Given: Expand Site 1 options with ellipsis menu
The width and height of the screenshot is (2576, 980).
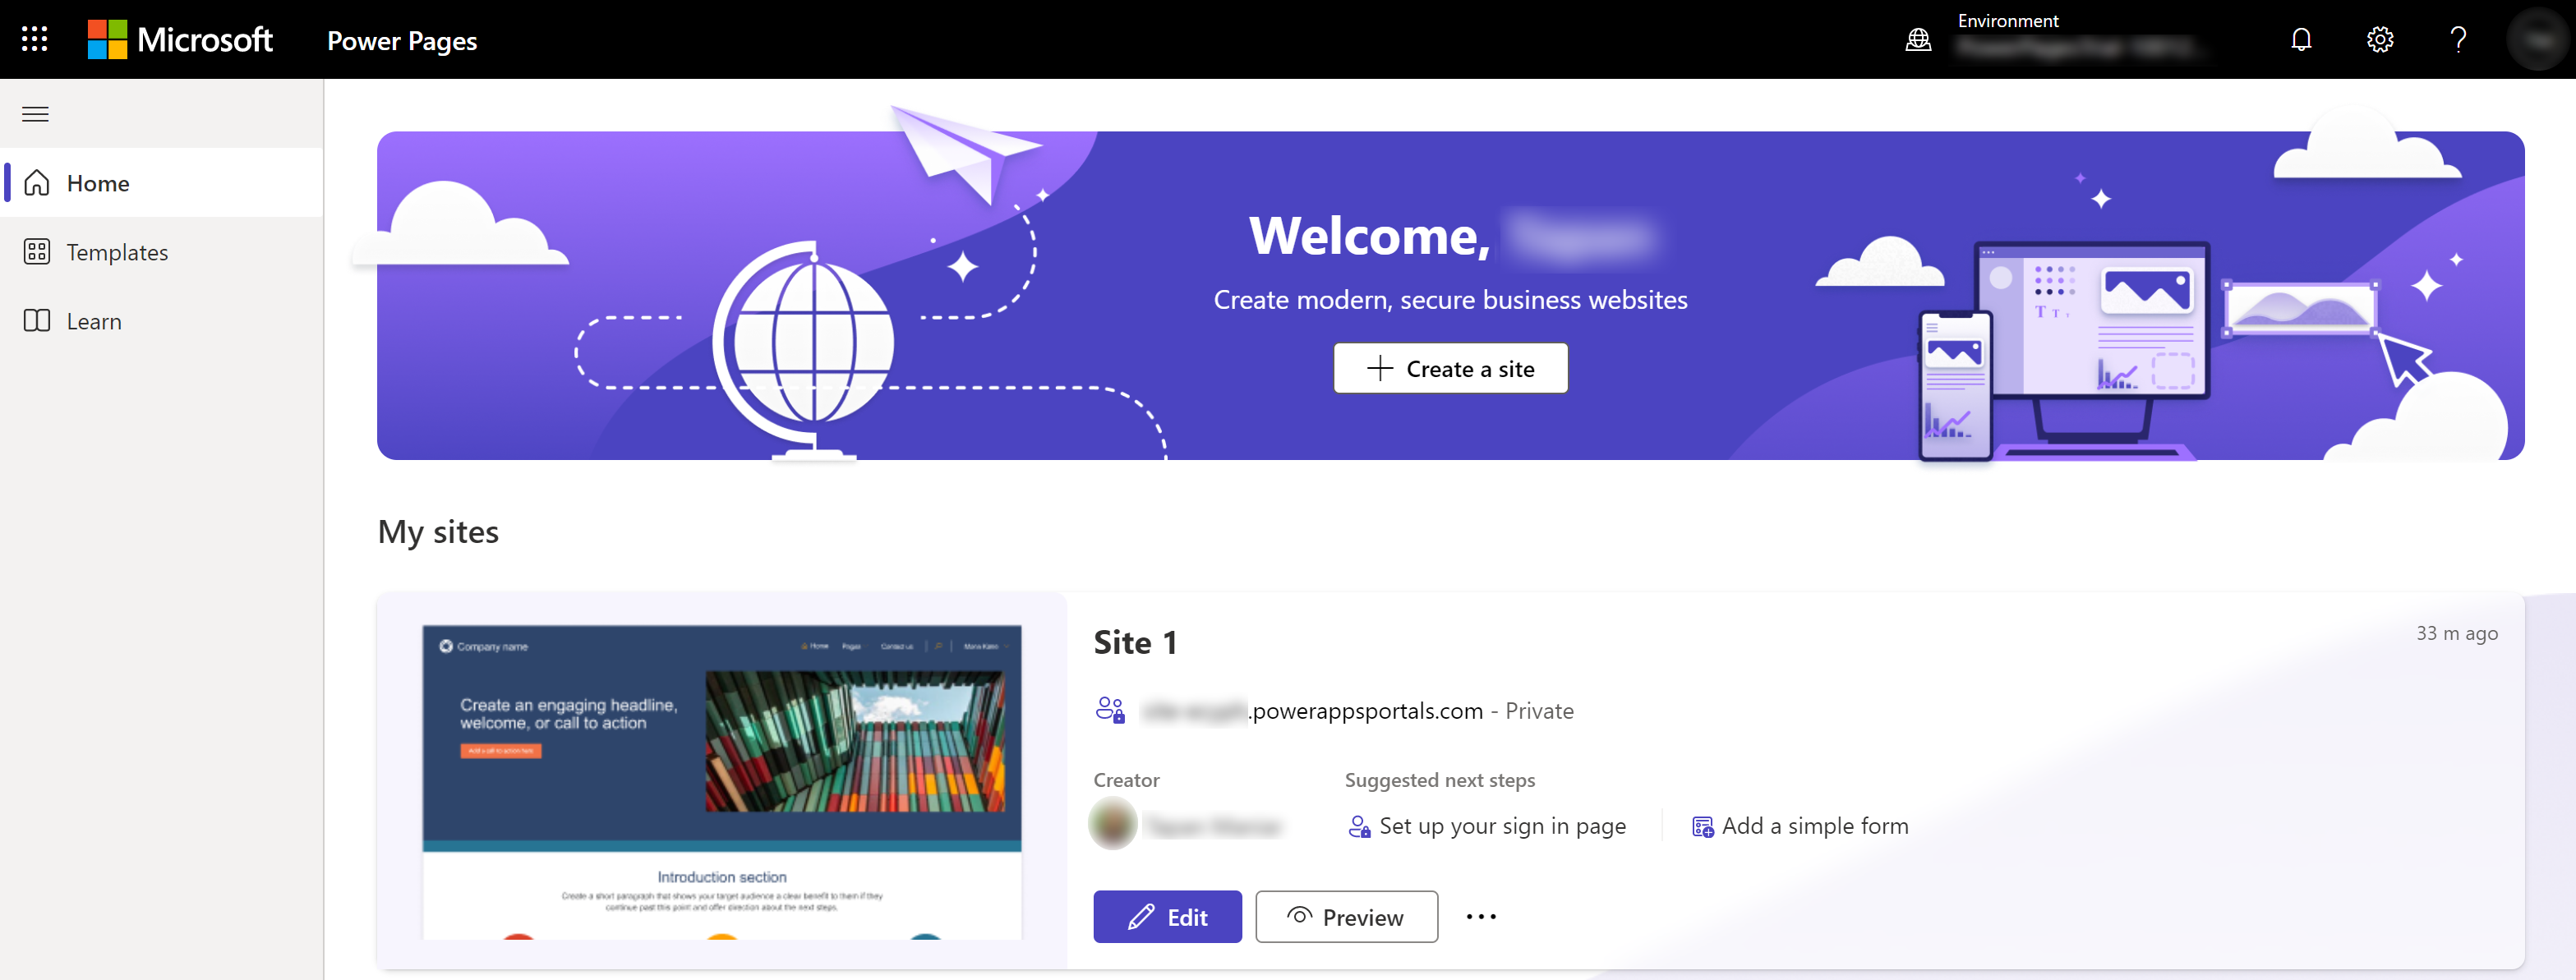Looking at the screenshot, I should pyautogui.click(x=1478, y=916).
